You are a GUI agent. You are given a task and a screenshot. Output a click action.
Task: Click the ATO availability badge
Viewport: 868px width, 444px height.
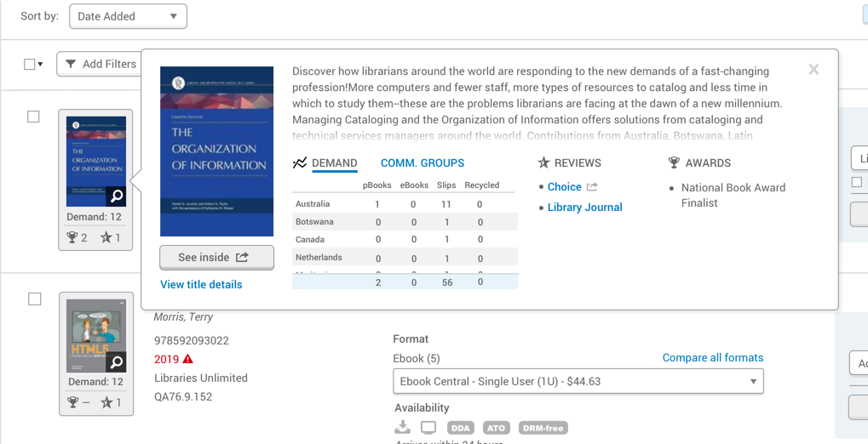coord(497,428)
